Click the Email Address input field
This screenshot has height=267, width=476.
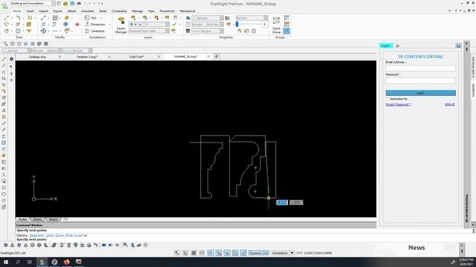tap(420, 68)
